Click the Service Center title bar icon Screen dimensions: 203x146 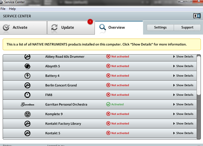tap(1, 2)
